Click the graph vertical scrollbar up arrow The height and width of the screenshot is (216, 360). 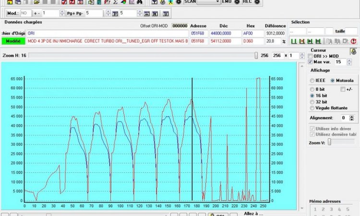coord(302,66)
